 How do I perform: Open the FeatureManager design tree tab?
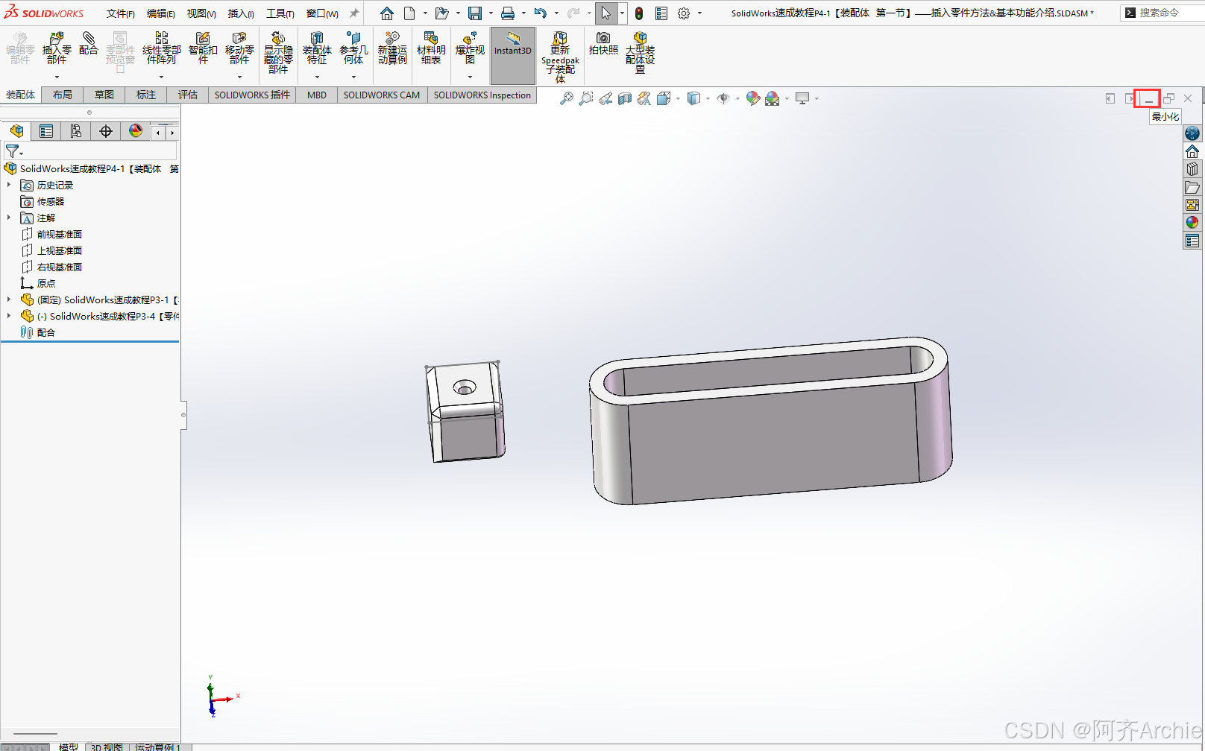[x=16, y=131]
